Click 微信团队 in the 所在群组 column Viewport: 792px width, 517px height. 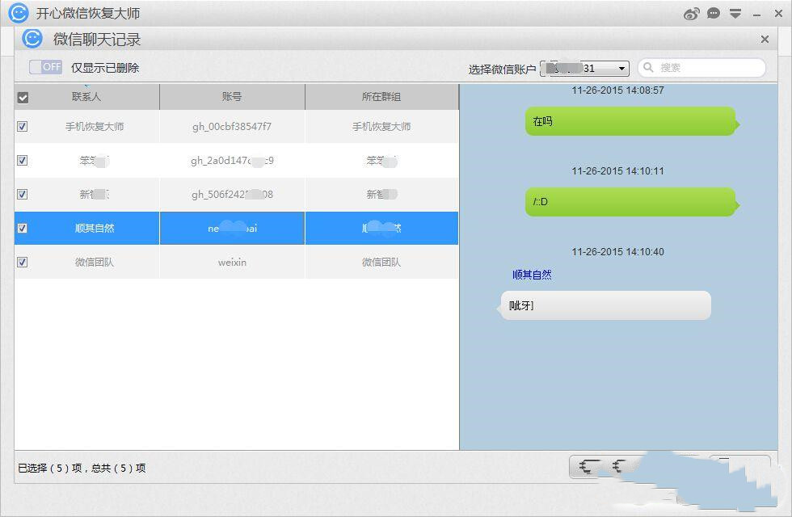[381, 262]
